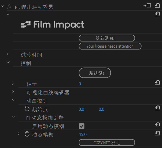The height and width of the screenshot is (148, 162).
Task: Toggle the 动态模糊 animation stopwatch
Action: (27, 134)
